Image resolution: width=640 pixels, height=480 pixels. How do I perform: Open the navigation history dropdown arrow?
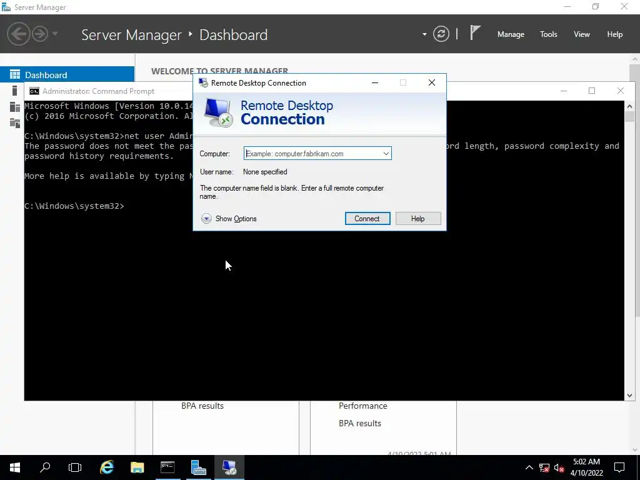55,34
